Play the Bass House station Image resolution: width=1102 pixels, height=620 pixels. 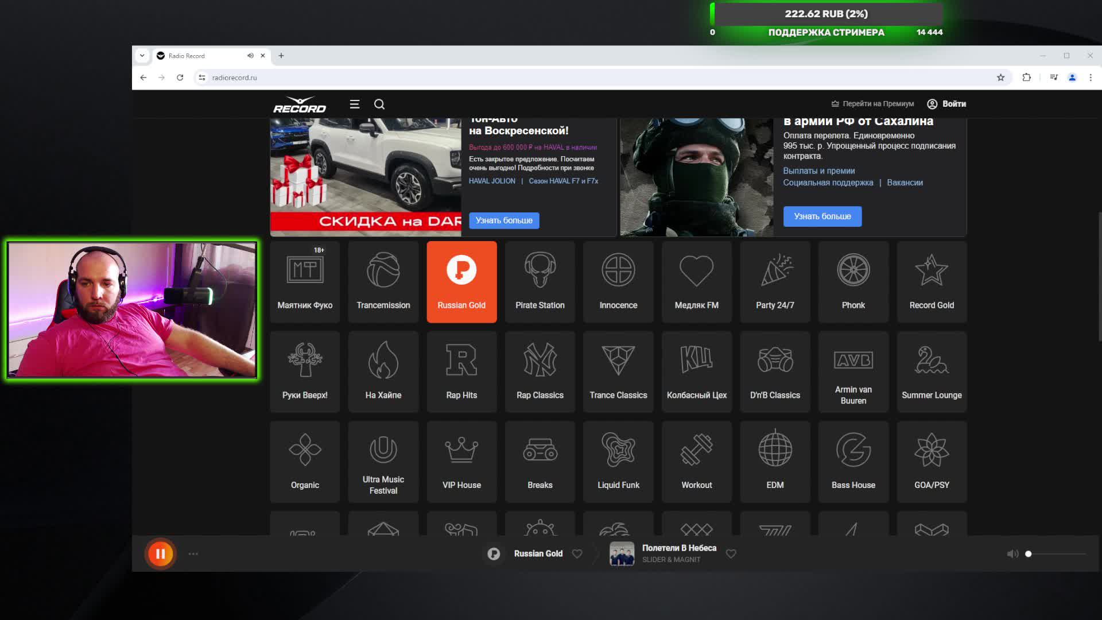[x=853, y=462]
